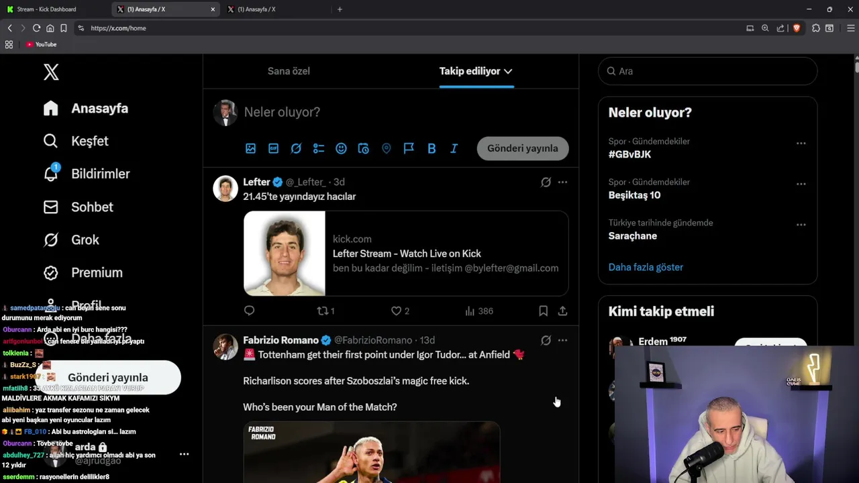
Task: Toggle bold text formatting
Action: point(432,148)
